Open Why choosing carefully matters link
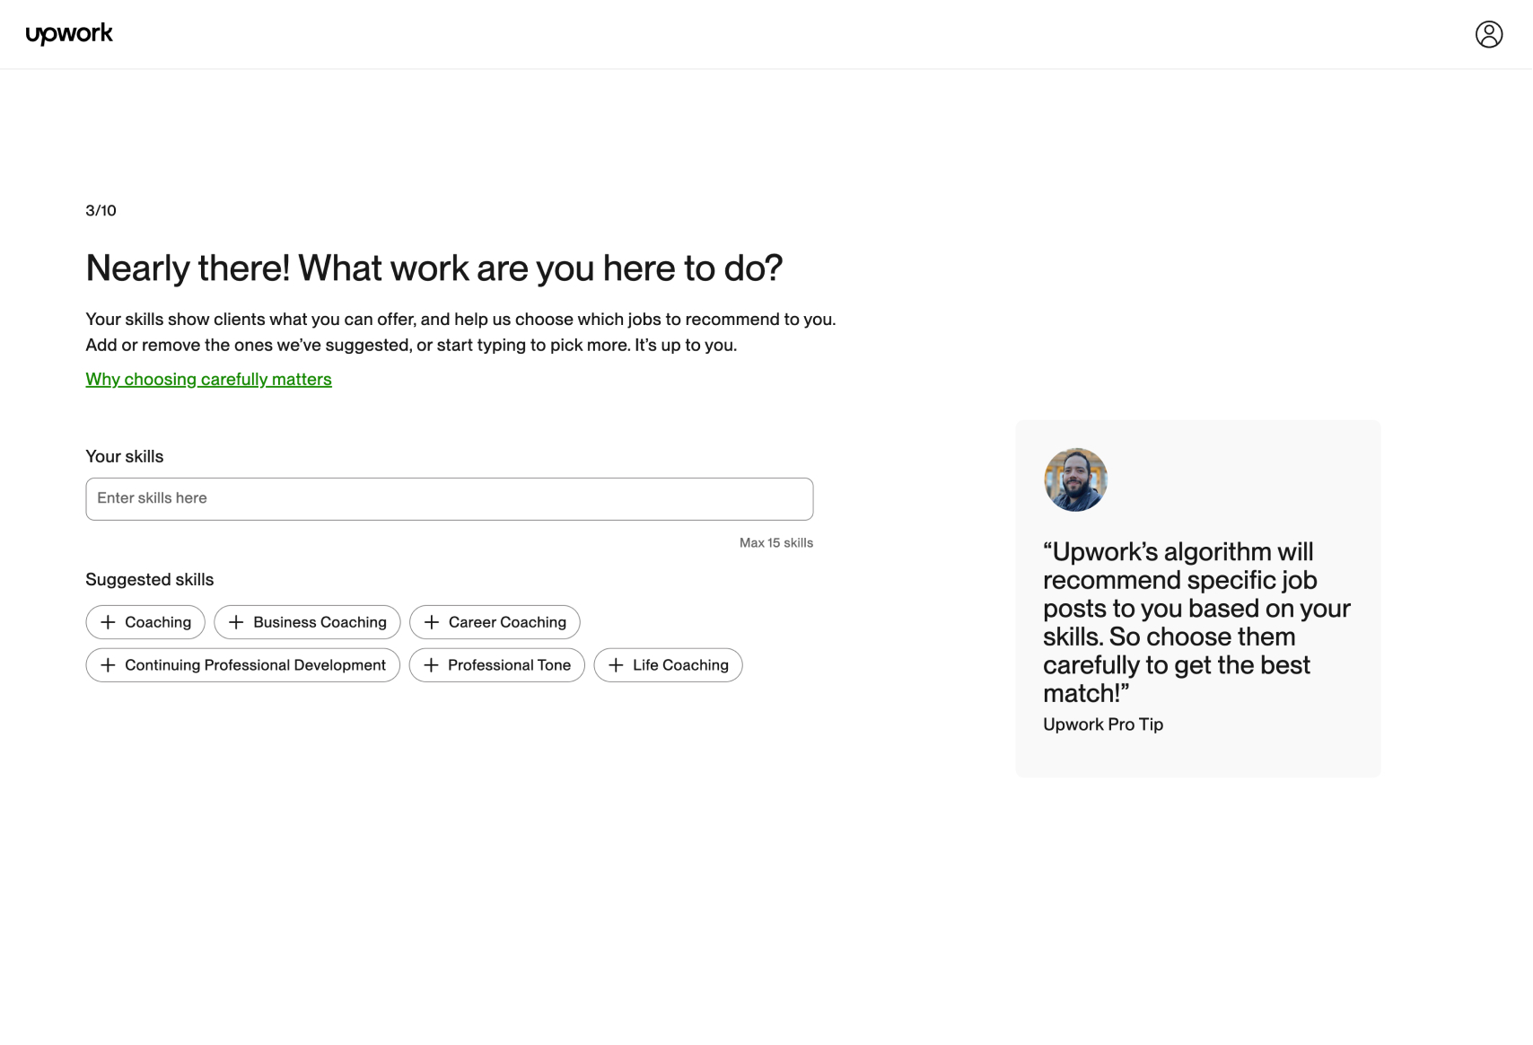The image size is (1533, 1045). coord(208,379)
